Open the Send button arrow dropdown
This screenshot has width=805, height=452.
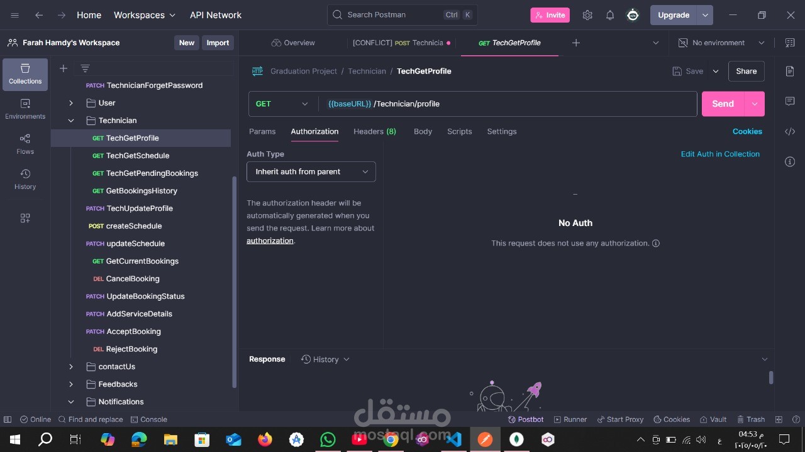tap(754, 104)
